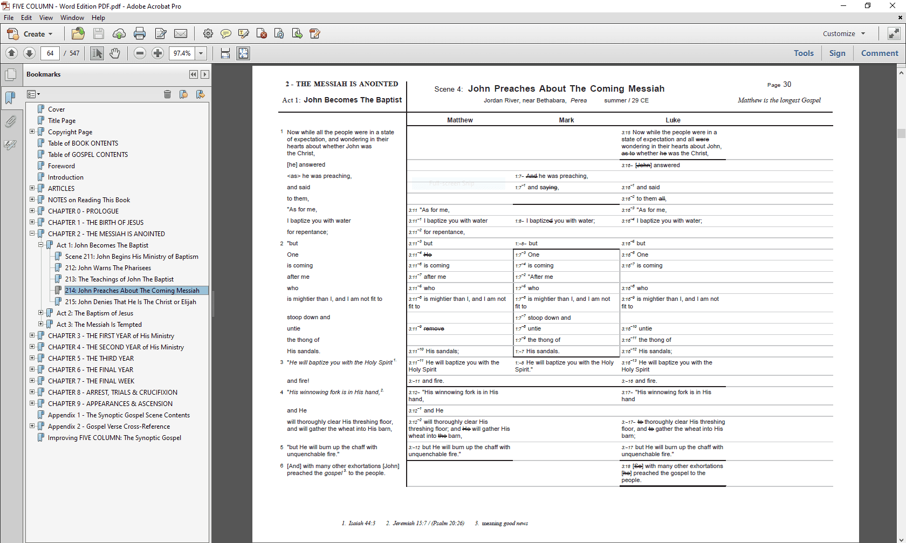Activate the Selection tool for text
Screen dimensions: 906x543
pyautogui.click(x=97, y=53)
